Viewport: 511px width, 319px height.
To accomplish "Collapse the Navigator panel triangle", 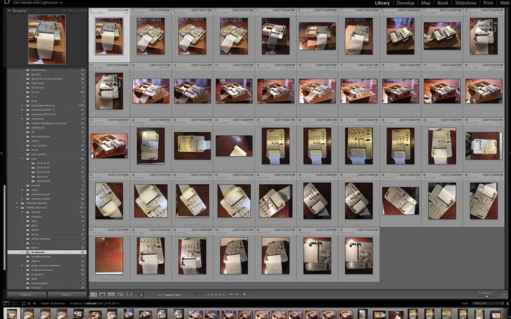I will pos(10,10).
